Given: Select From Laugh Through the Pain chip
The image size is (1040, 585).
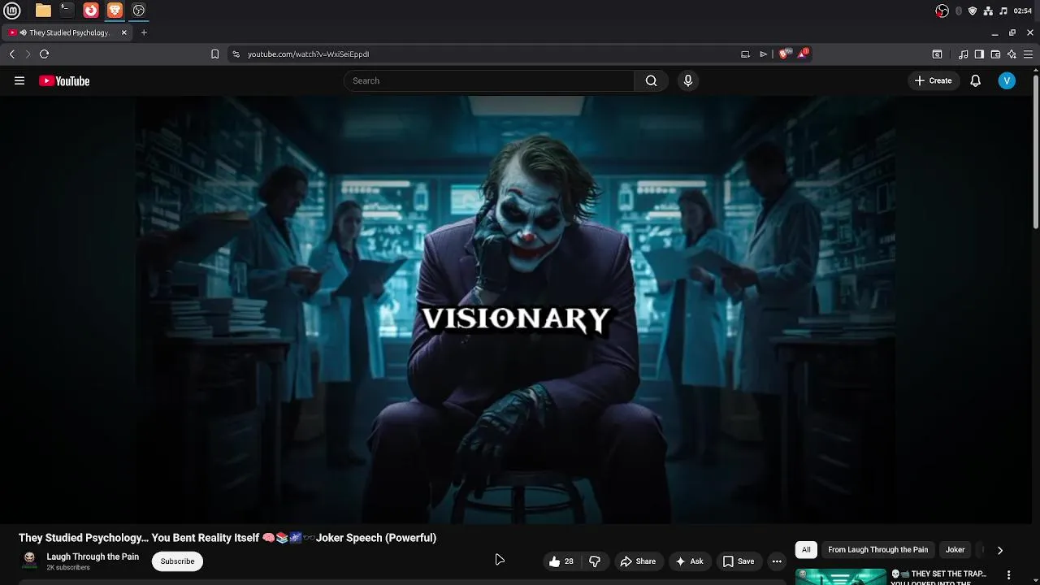Looking at the screenshot, I should click(877, 550).
